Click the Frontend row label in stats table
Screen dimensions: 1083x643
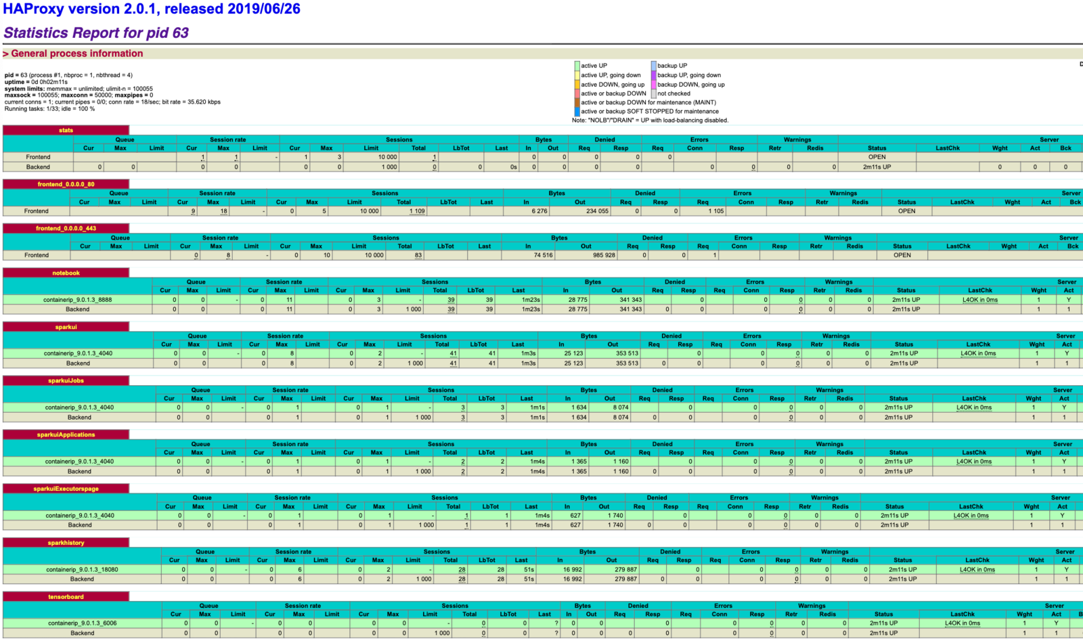[38, 157]
